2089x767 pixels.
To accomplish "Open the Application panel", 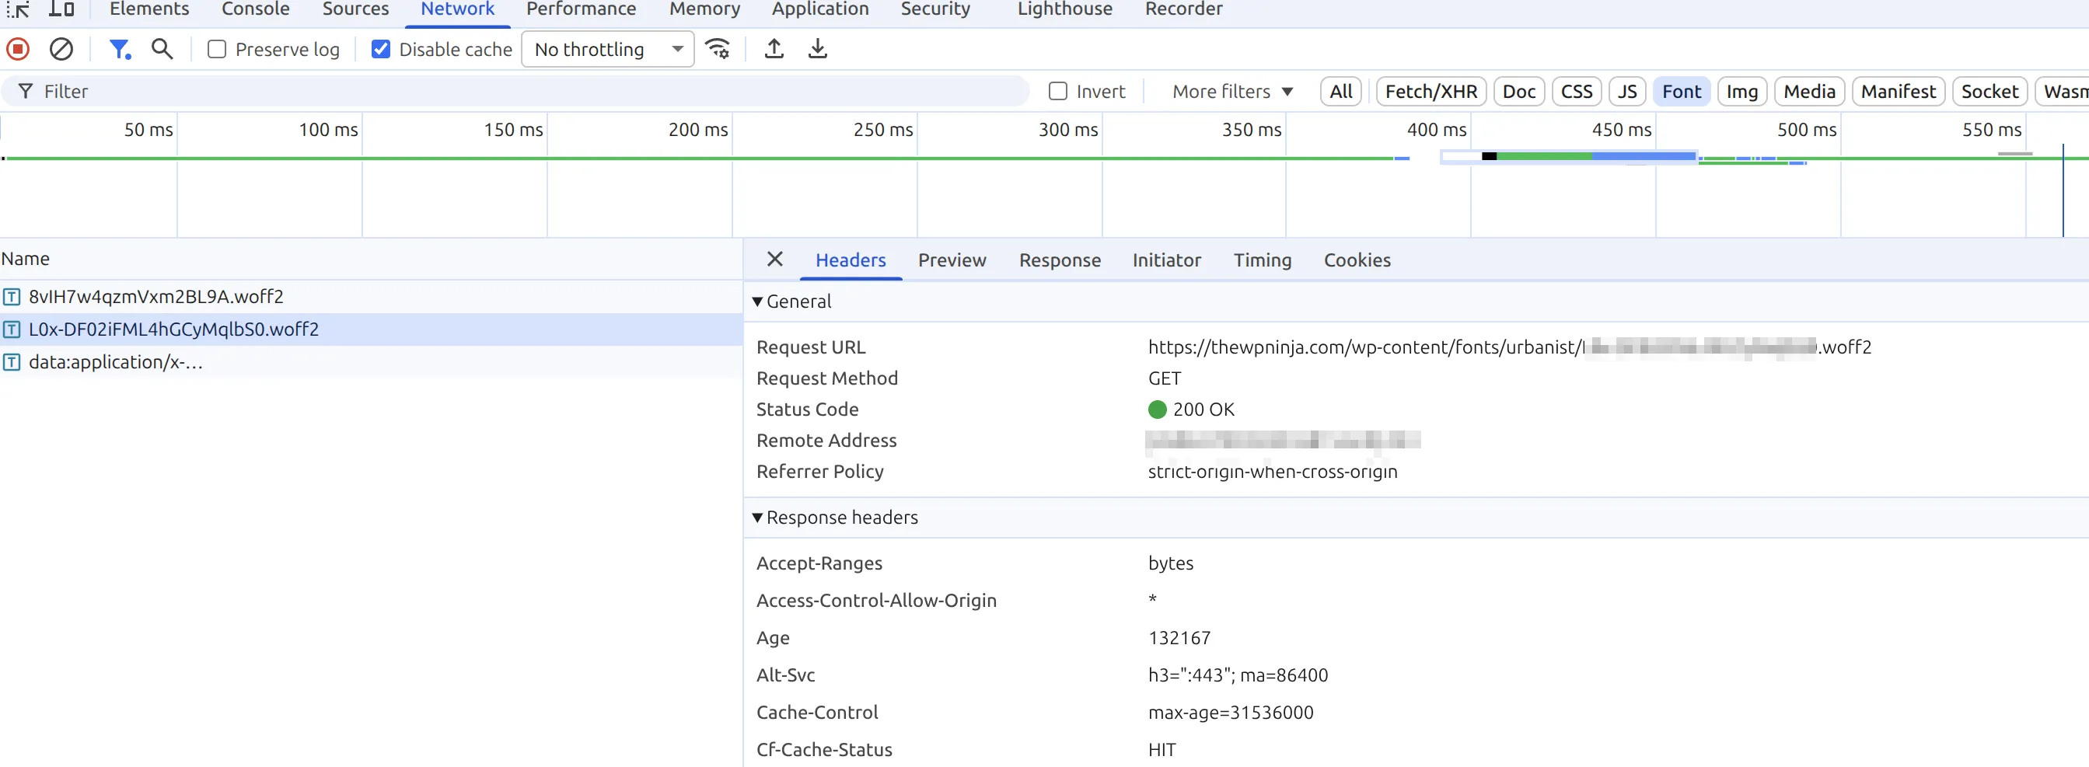I will (x=820, y=9).
